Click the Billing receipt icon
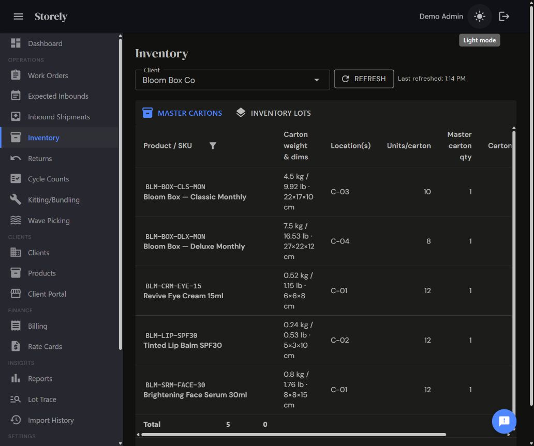 click(16, 326)
